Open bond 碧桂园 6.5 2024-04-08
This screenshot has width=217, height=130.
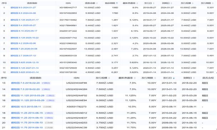tap(23, 13)
